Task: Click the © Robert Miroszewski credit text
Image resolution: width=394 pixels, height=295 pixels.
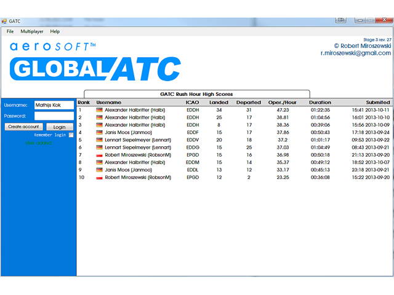Action: click(x=363, y=46)
